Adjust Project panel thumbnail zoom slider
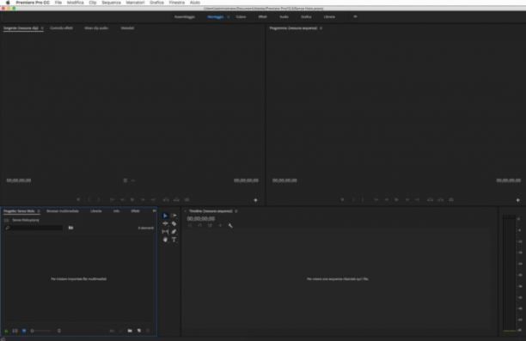Screen dimensions: 526x341 [41, 331]
